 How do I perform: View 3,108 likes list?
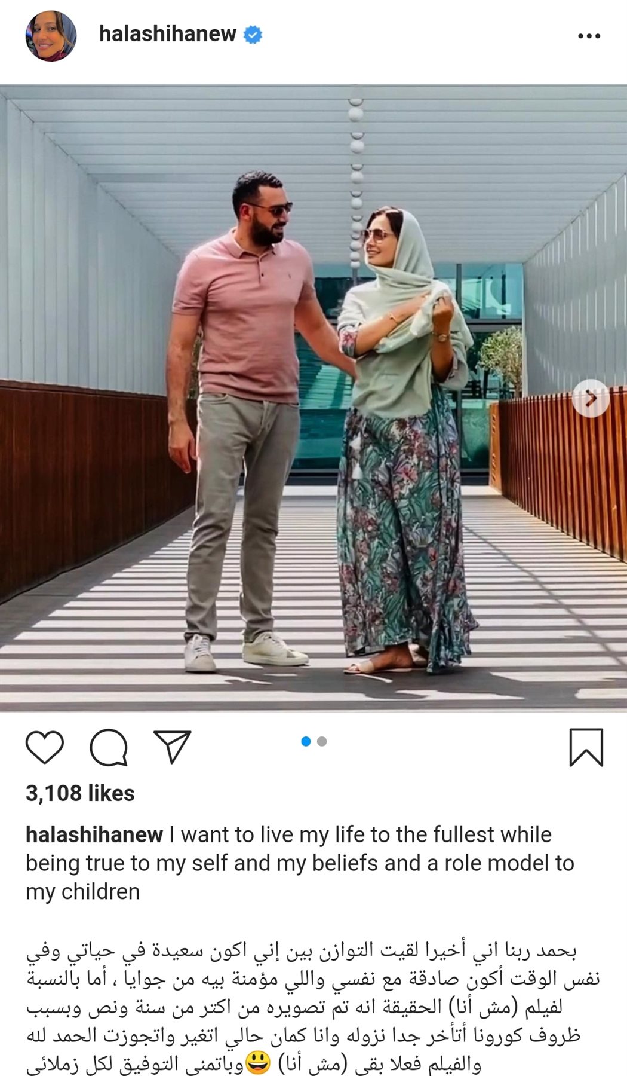[80, 793]
